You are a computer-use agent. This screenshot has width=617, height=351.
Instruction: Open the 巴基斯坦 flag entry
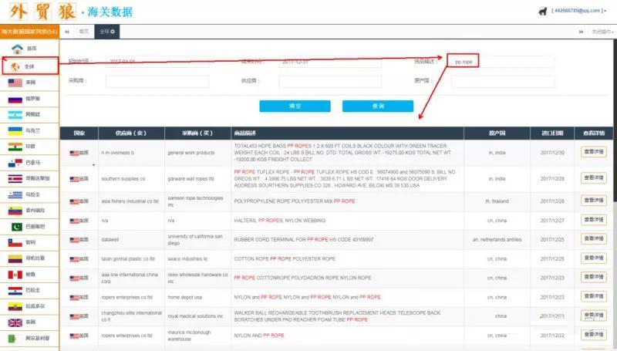15,226
